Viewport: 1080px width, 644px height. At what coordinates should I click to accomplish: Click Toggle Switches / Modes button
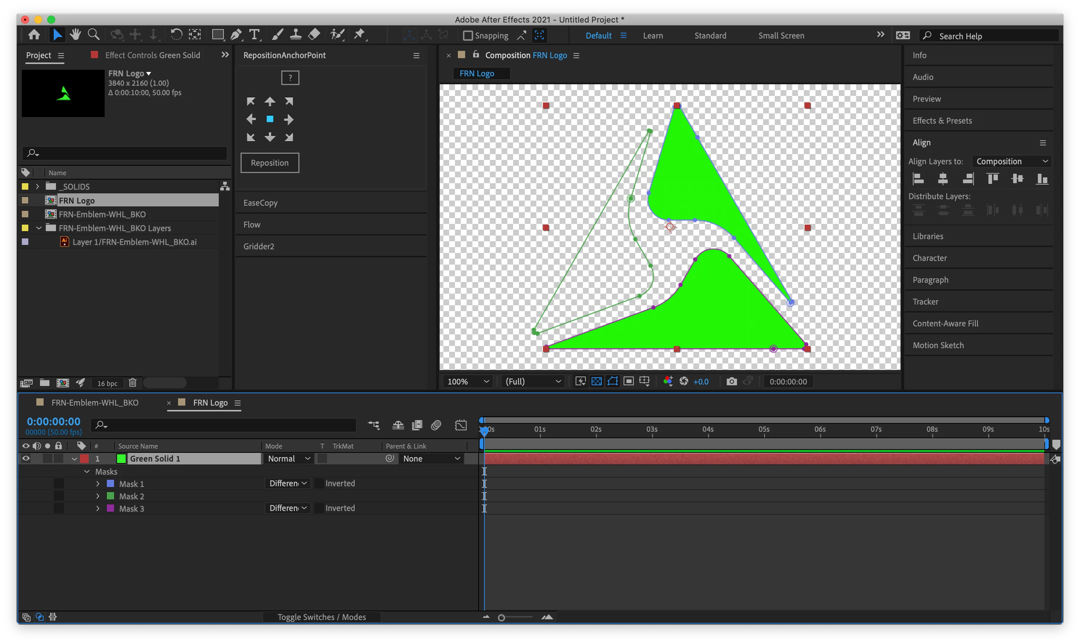pos(322,617)
